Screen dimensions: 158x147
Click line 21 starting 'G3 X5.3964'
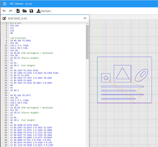pos(34,73)
